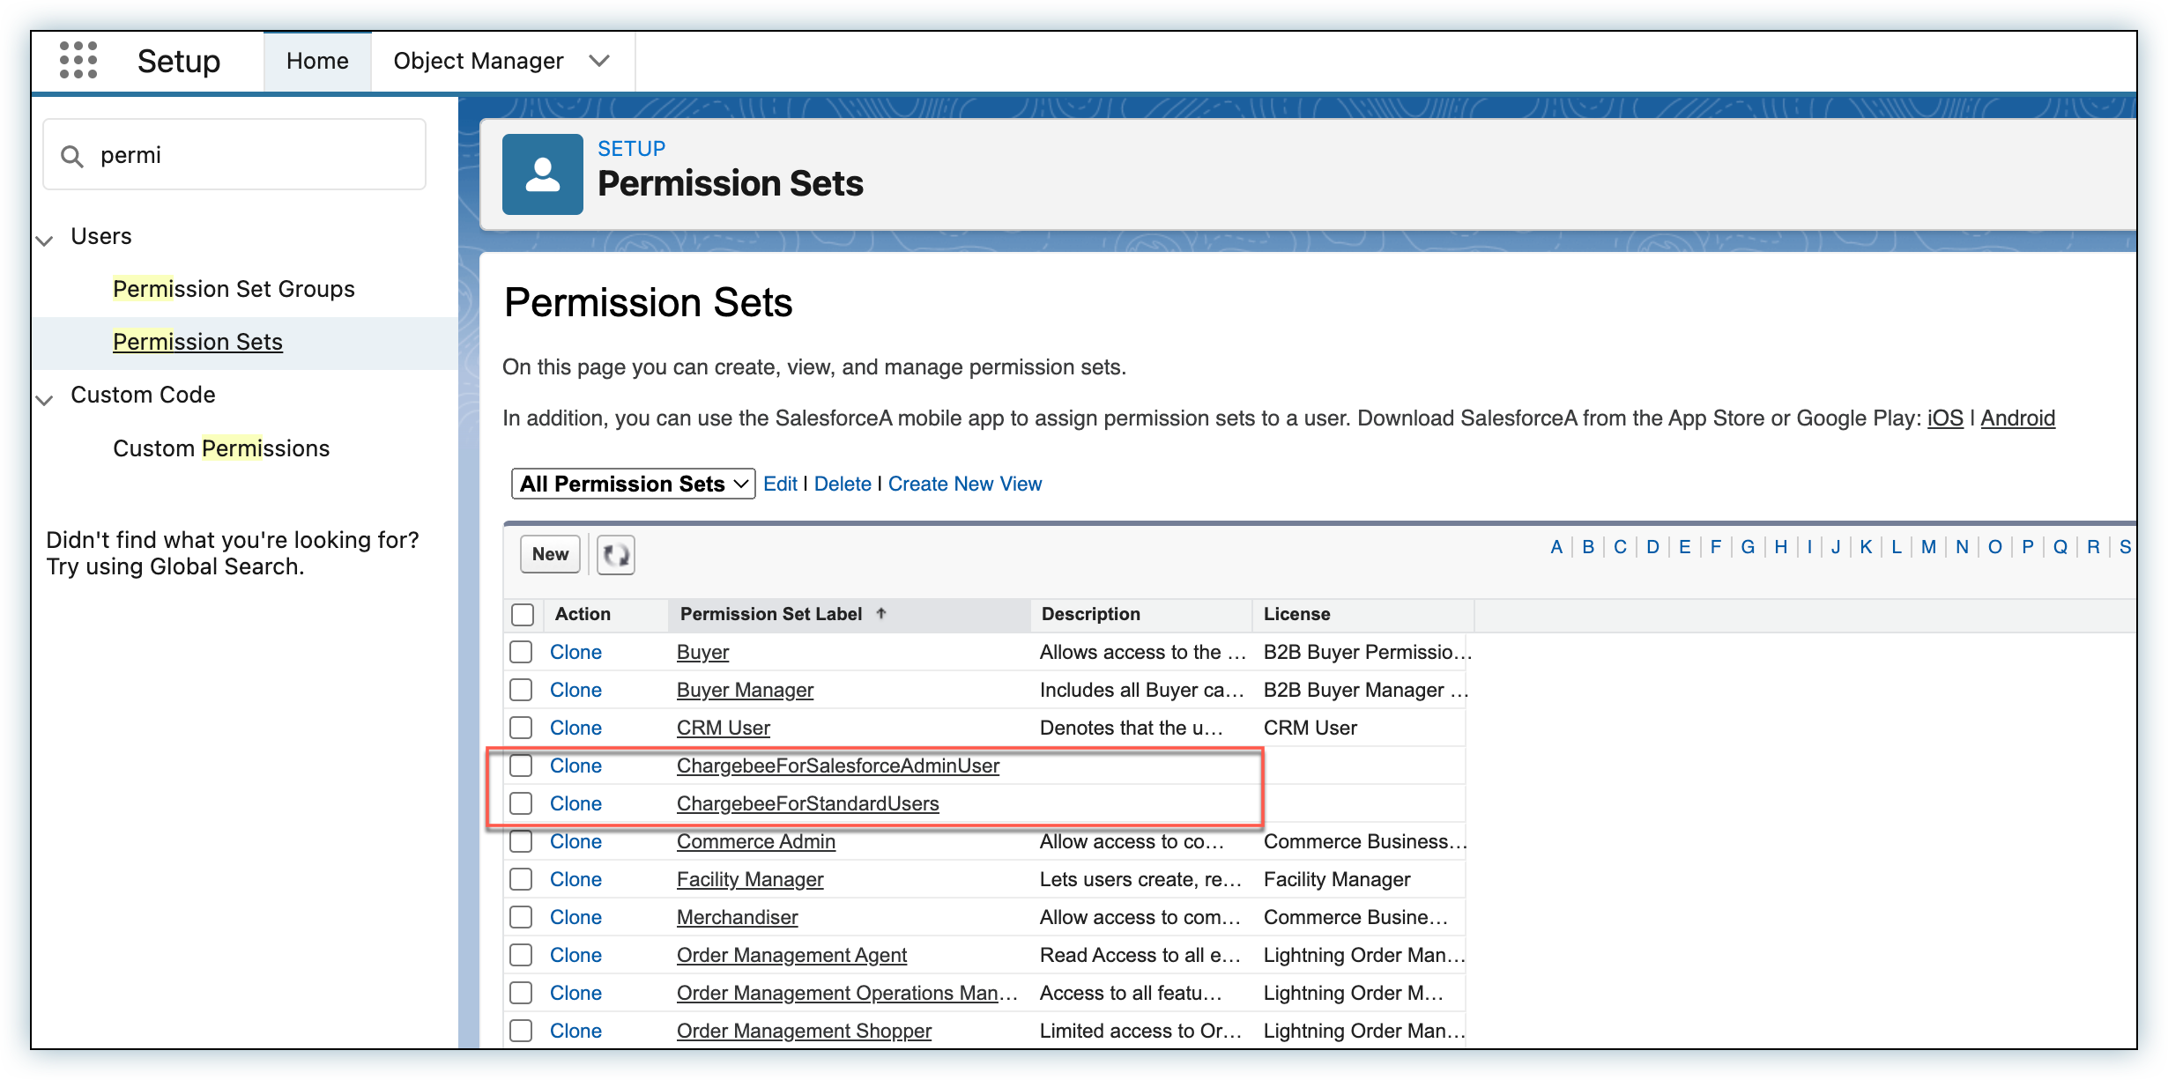Image resolution: width=2168 pixels, height=1080 pixels.
Task: Filter list by letter M
Action: click(1928, 547)
